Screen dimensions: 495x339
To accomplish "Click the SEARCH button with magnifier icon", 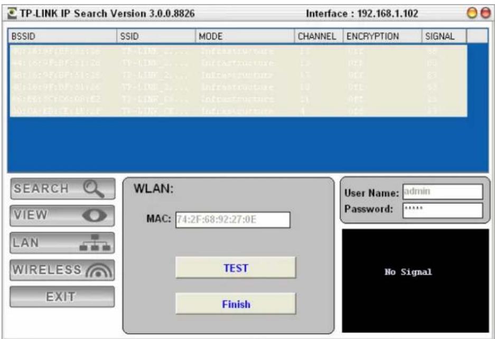I will pos(63,189).
